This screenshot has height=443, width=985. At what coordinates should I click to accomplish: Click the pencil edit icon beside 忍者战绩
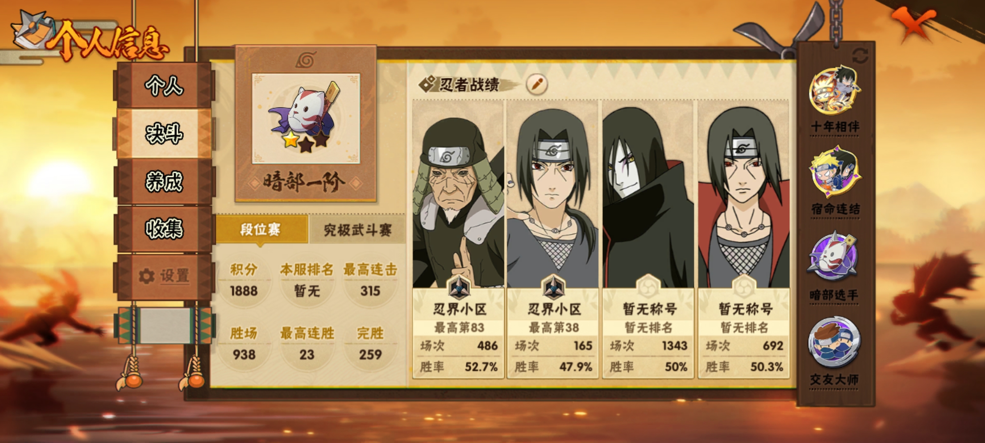(x=537, y=85)
